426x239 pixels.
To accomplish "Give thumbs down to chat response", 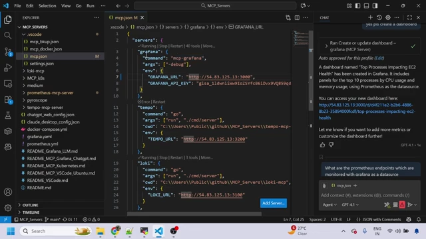I will (331, 145).
